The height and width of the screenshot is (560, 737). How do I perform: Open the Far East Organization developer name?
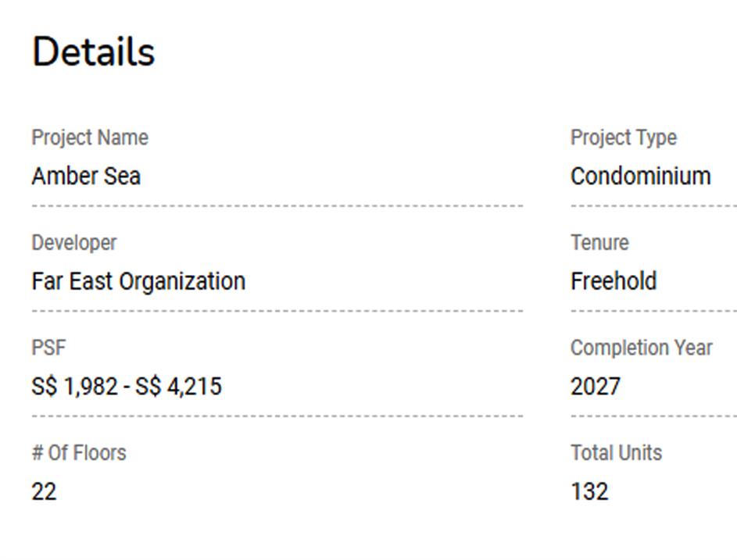[x=138, y=281]
